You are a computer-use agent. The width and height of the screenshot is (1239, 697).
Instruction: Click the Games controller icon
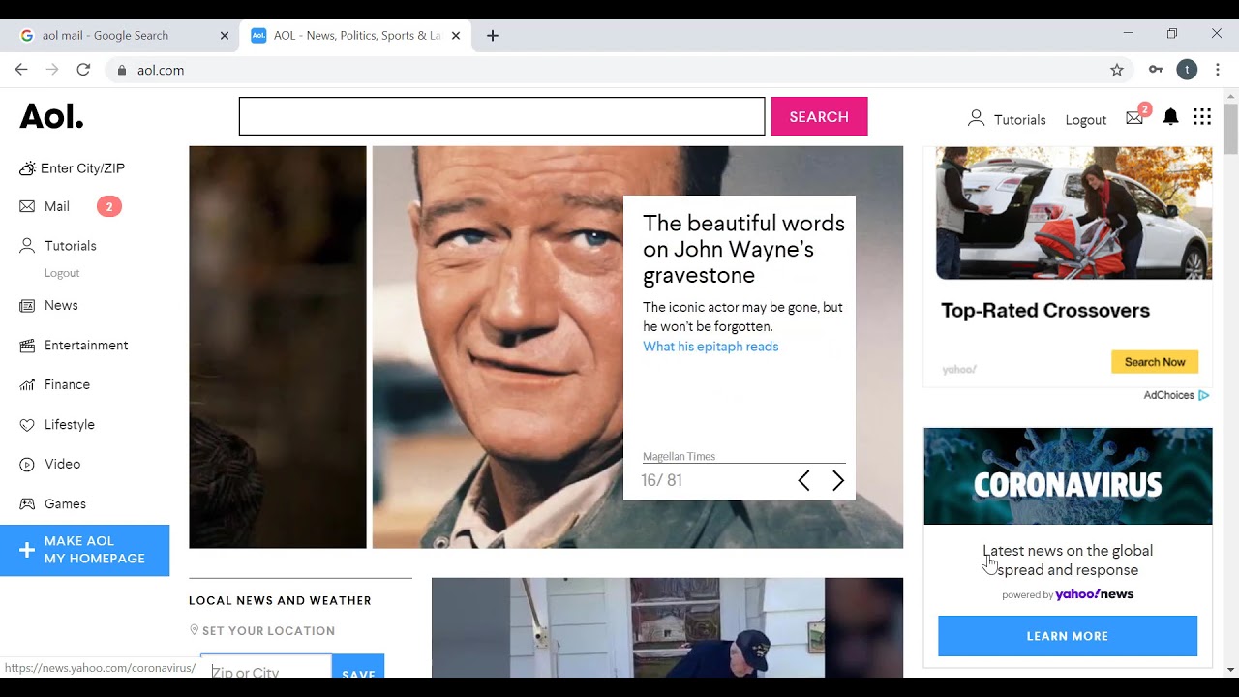[27, 503]
